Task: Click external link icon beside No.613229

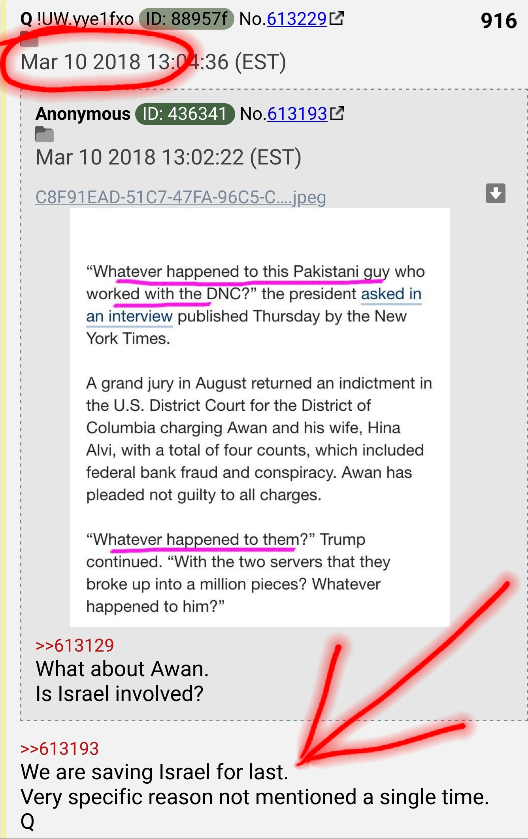Action: click(x=337, y=18)
